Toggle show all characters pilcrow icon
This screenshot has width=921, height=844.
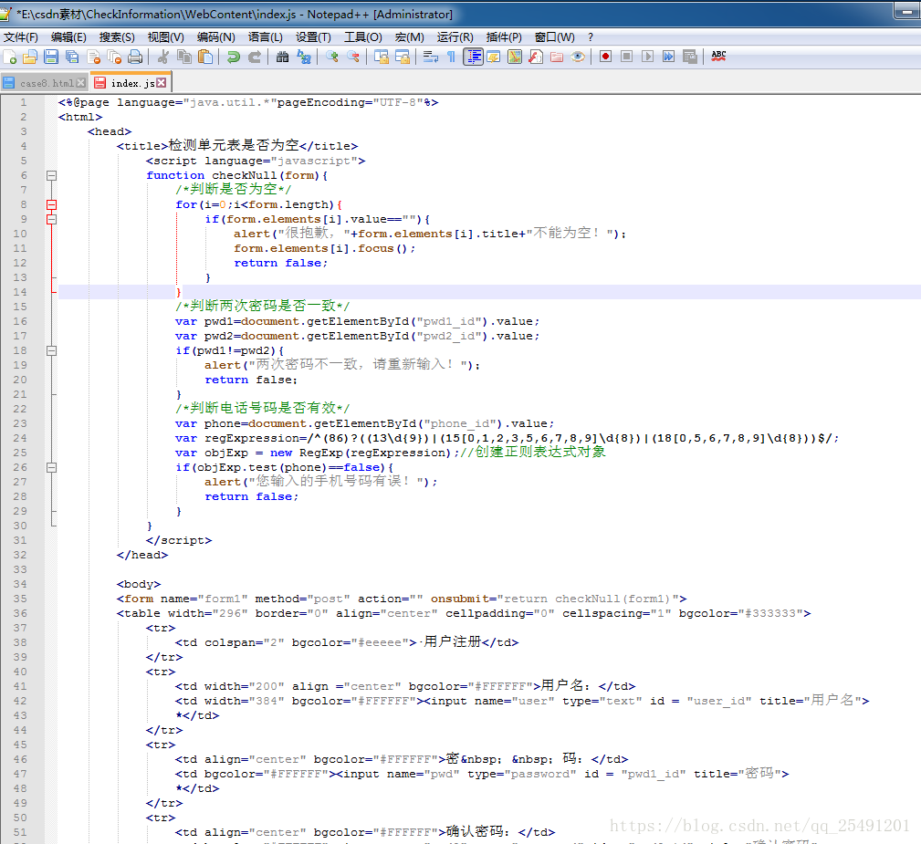click(451, 57)
